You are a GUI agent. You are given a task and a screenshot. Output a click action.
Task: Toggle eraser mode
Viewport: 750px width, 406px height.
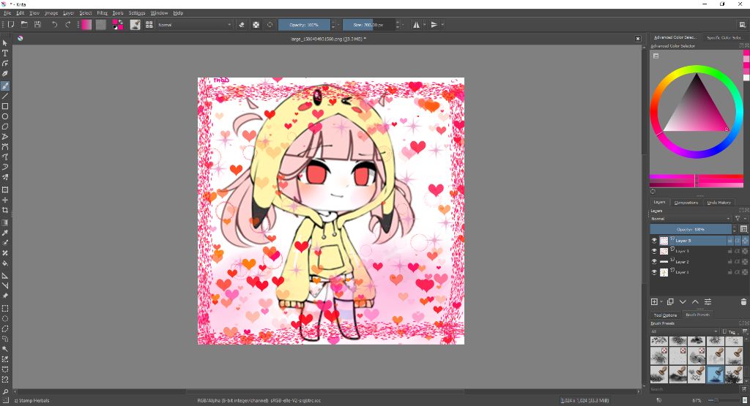pos(242,24)
